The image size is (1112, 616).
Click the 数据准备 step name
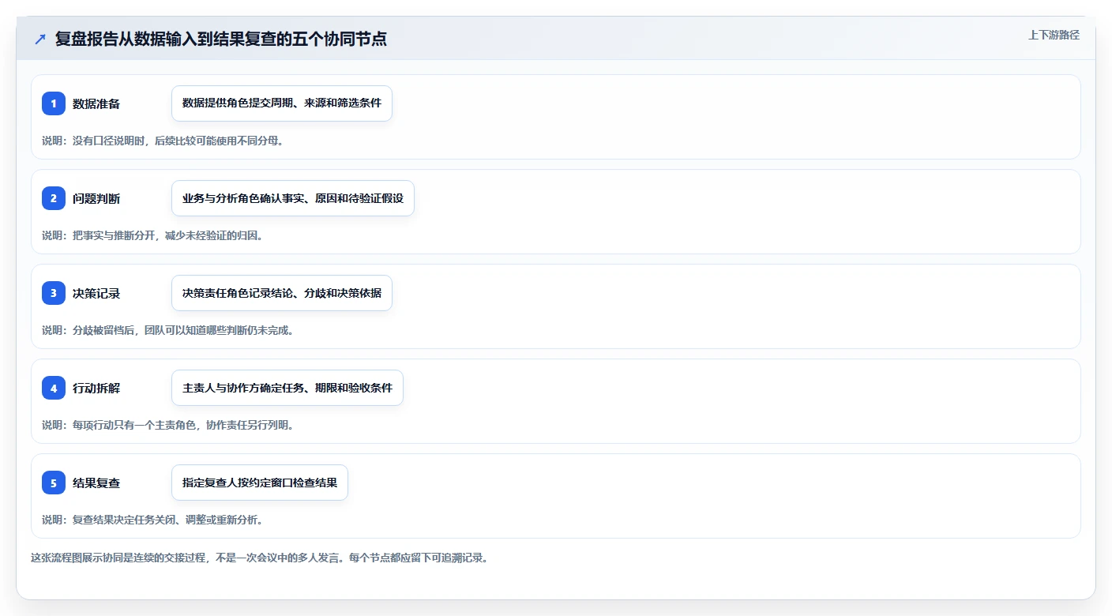tap(96, 103)
